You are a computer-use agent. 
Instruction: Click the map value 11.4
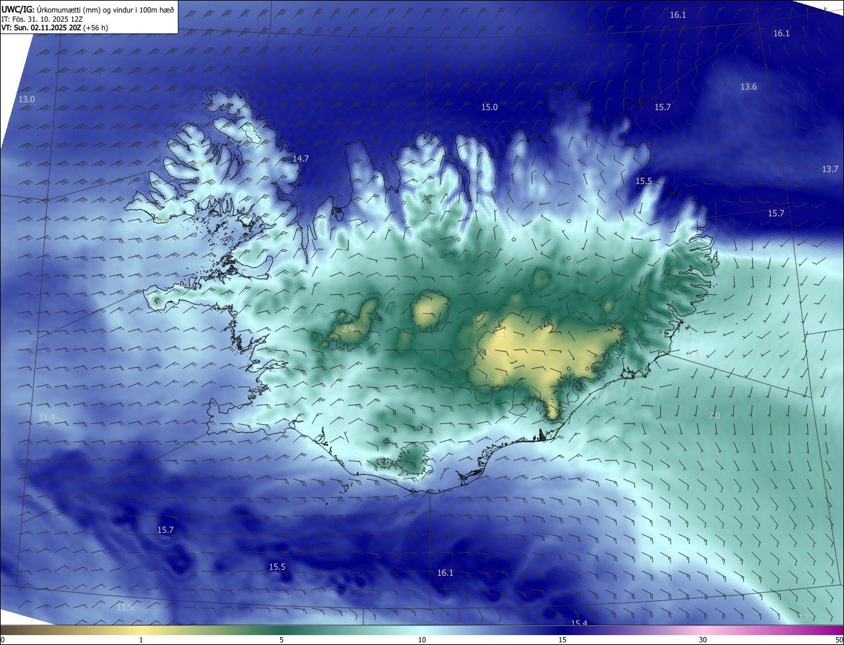pos(47,417)
